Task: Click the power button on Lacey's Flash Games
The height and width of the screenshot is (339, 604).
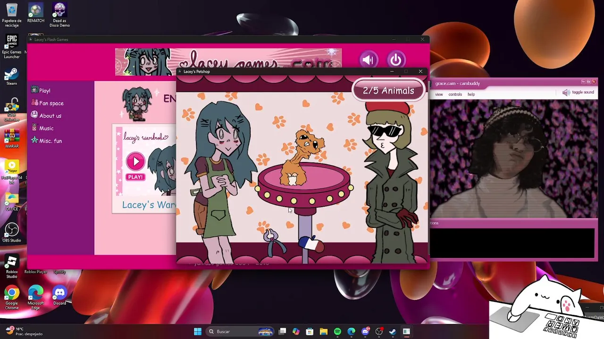Action: (x=396, y=60)
